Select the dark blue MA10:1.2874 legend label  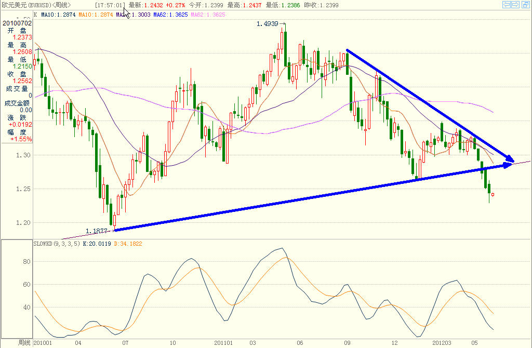[x=58, y=15]
